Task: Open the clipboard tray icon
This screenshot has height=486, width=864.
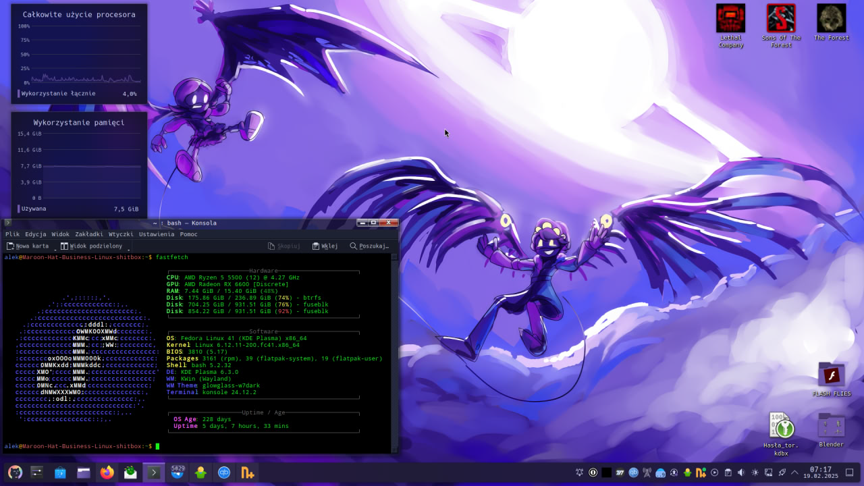Action: tap(728, 473)
